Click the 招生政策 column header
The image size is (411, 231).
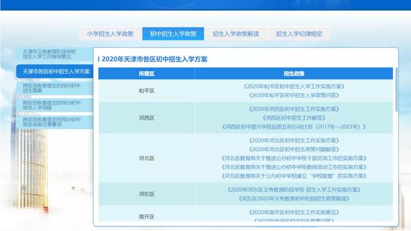pyautogui.click(x=294, y=74)
